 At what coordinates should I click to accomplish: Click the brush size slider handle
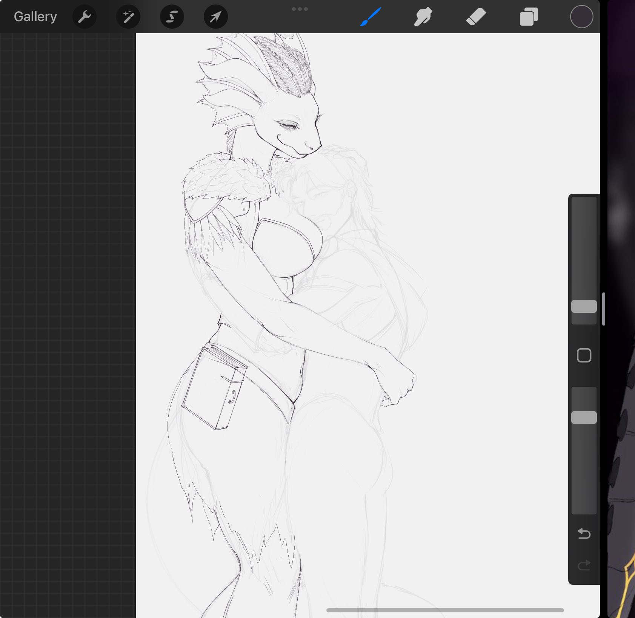pos(584,306)
